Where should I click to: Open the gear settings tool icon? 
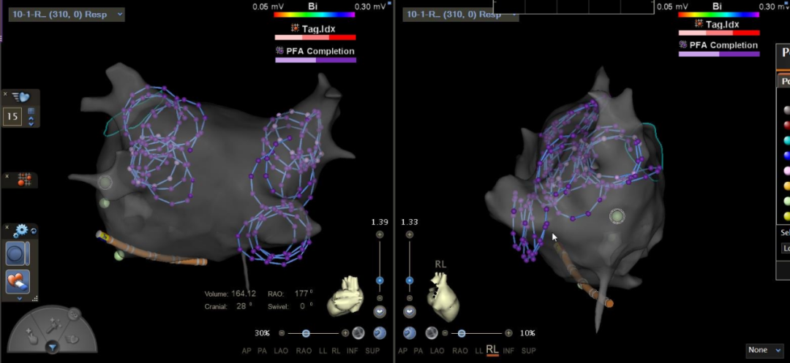21,230
